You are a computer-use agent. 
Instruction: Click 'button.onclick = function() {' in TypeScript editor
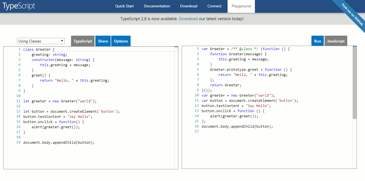point(54,122)
